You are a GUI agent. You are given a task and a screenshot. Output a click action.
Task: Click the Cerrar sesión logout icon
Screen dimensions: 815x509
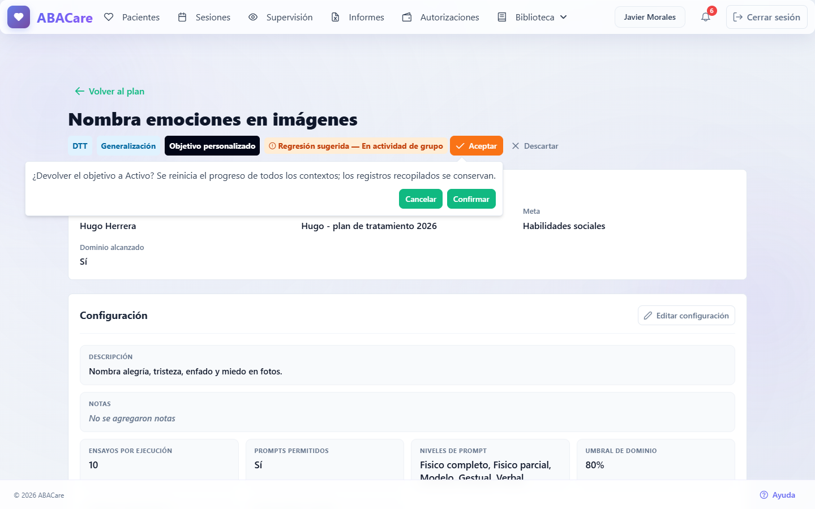(738, 17)
